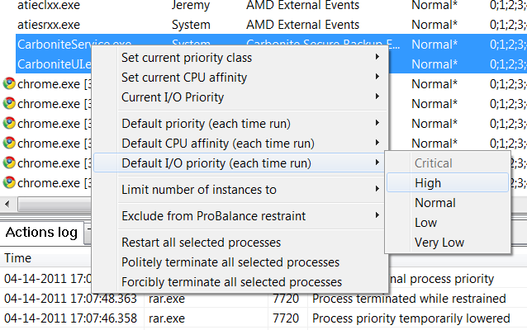The image size is (527, 330).
Task: Click rar.exe in the 17:07:46 log row
Action: pos(167,318)
